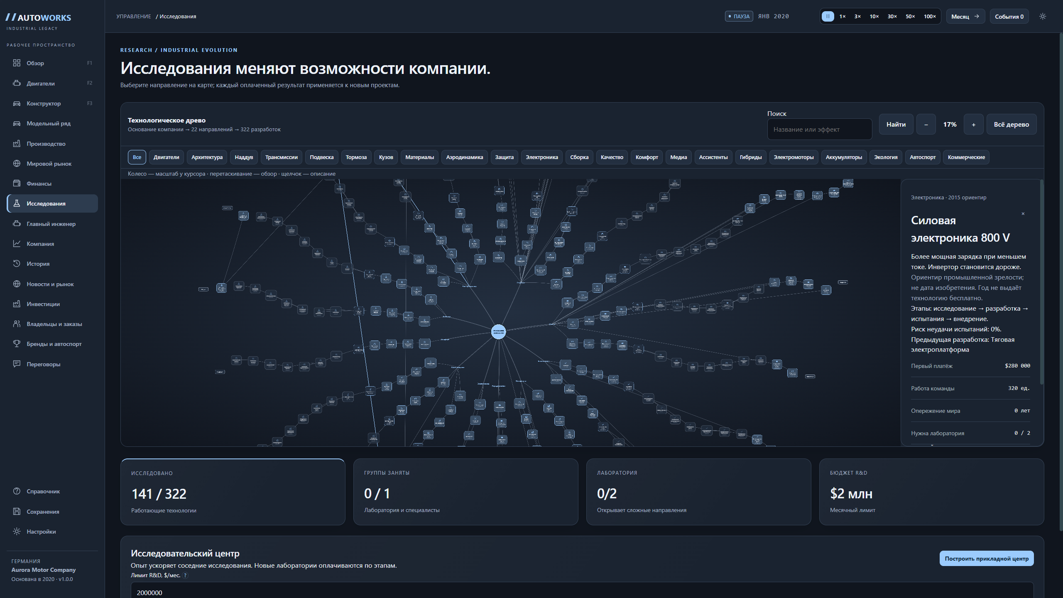Open the События 0 button

coord(1009,17)
